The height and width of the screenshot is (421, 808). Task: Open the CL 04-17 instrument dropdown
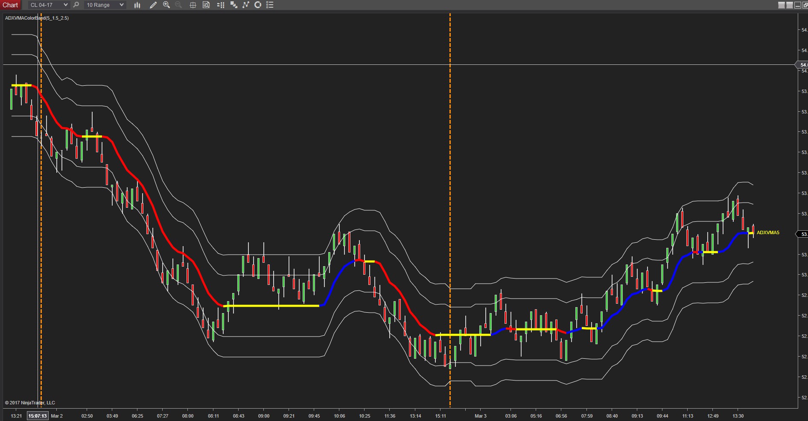(49, 5)
